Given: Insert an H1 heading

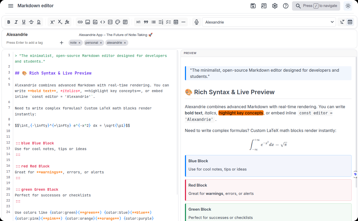Looking at the screenshot, I should pyautogui.click(x=138, y=22).
